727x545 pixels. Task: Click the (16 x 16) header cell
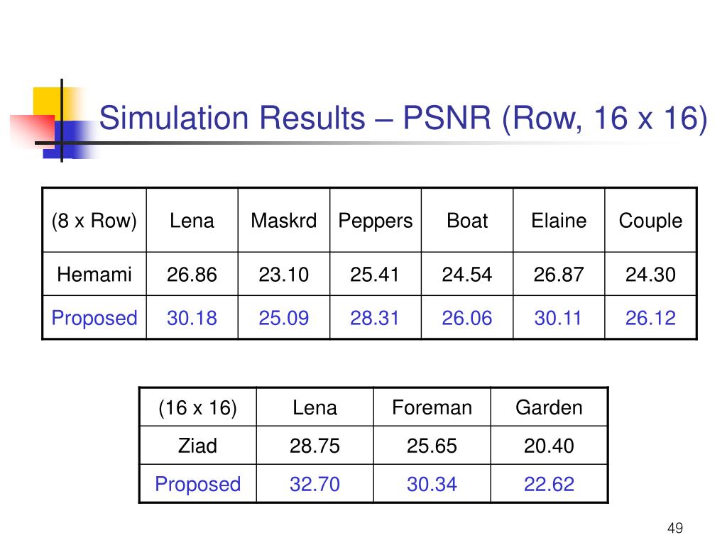(x=197, y=408)
